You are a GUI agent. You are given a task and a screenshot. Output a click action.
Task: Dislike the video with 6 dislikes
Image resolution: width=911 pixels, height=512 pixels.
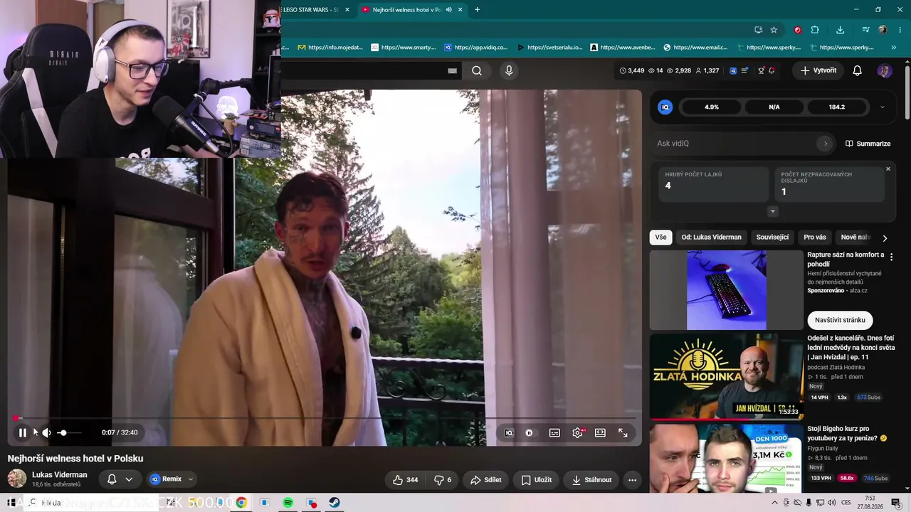(x=443, y=480)
